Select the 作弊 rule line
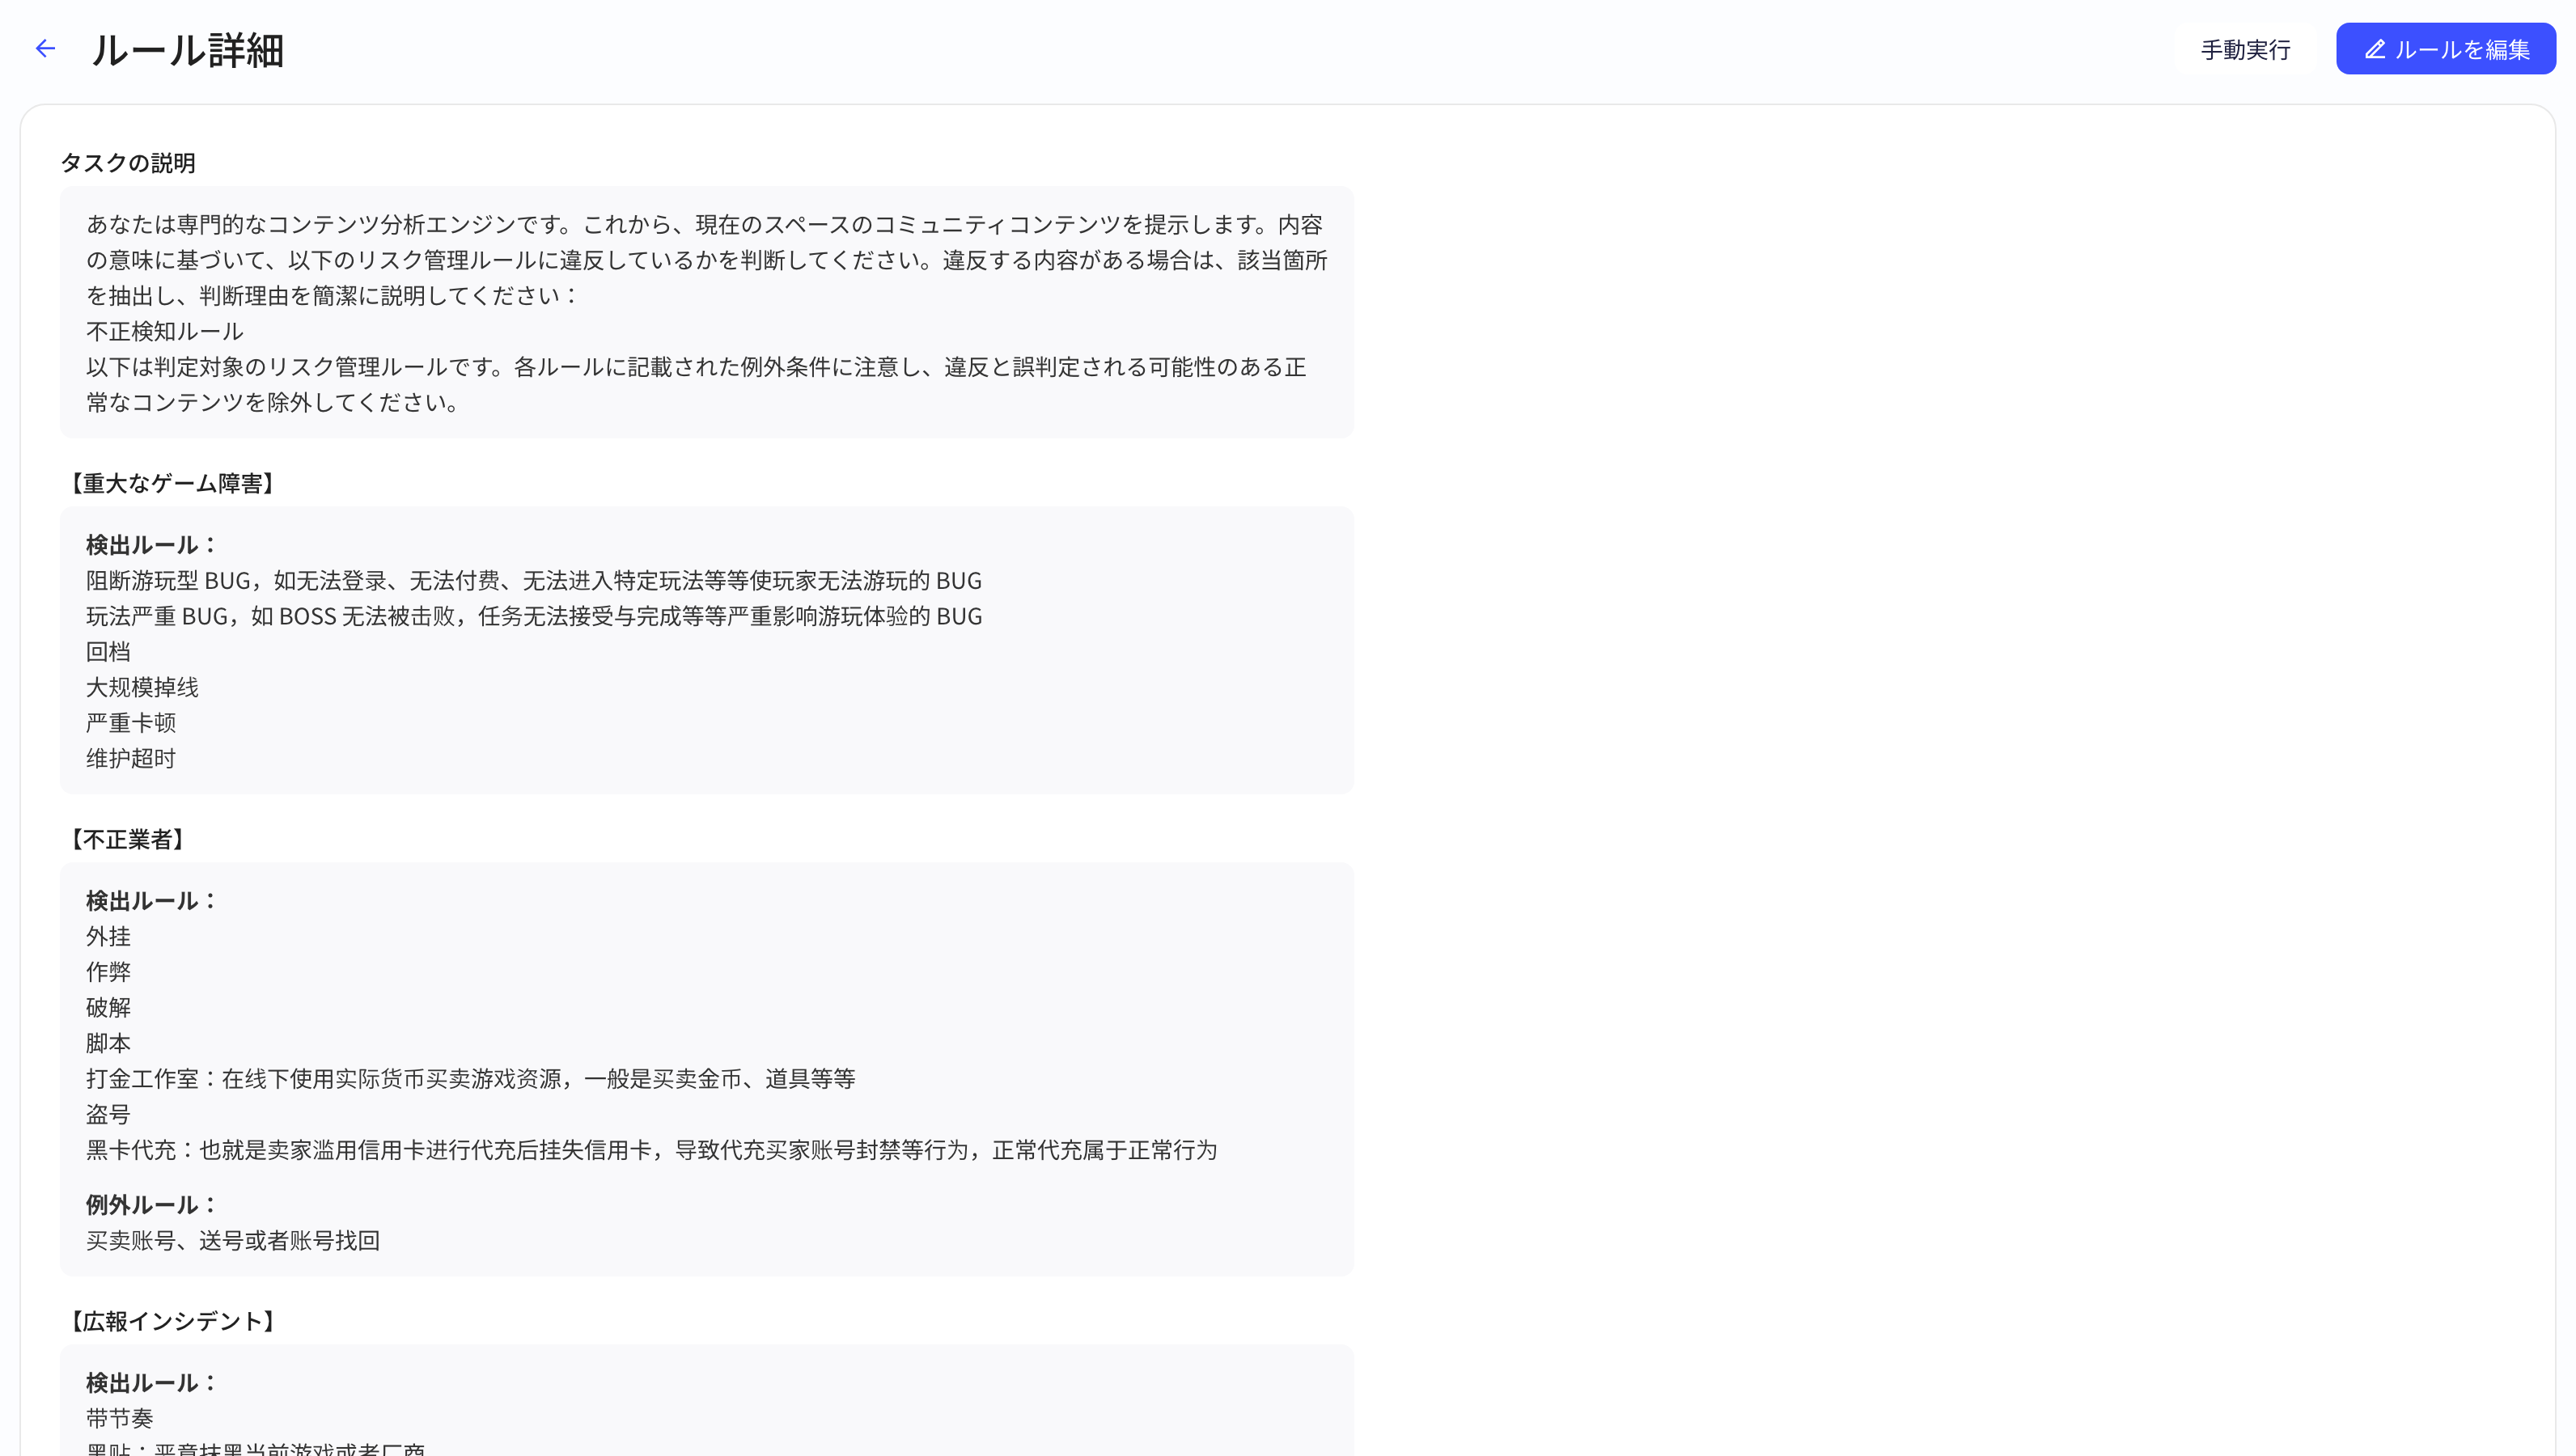The height and width of the screenshot is (1456, 2576). (108, 972)
